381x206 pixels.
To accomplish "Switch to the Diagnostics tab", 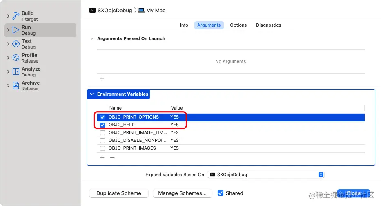I will 268,25.
